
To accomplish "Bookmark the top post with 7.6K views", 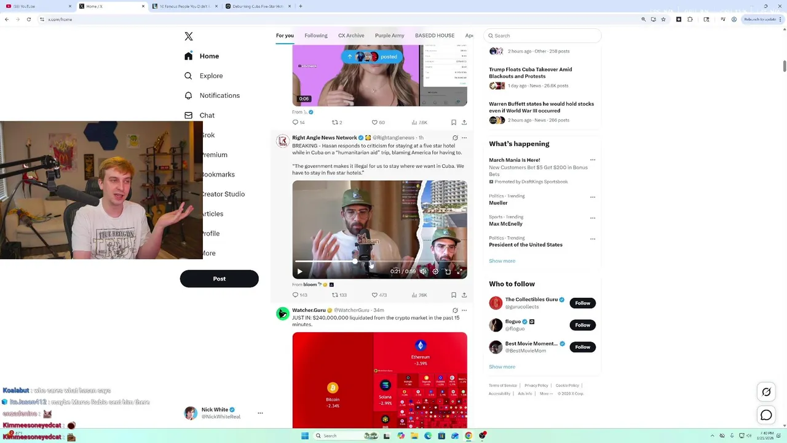I will click(x=454, y=122).
